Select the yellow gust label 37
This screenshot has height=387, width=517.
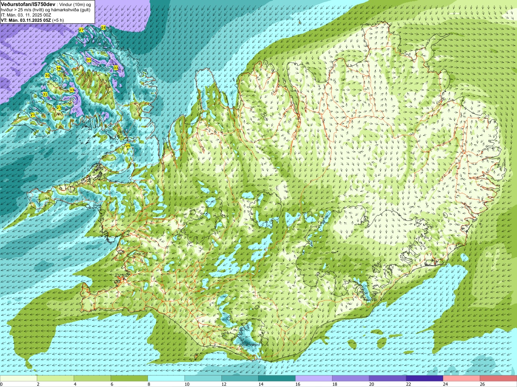point(88,60)
